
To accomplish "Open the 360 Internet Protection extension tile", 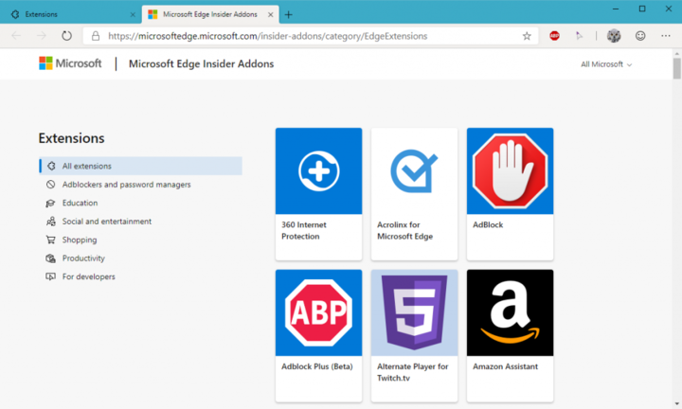I will 318,193.
